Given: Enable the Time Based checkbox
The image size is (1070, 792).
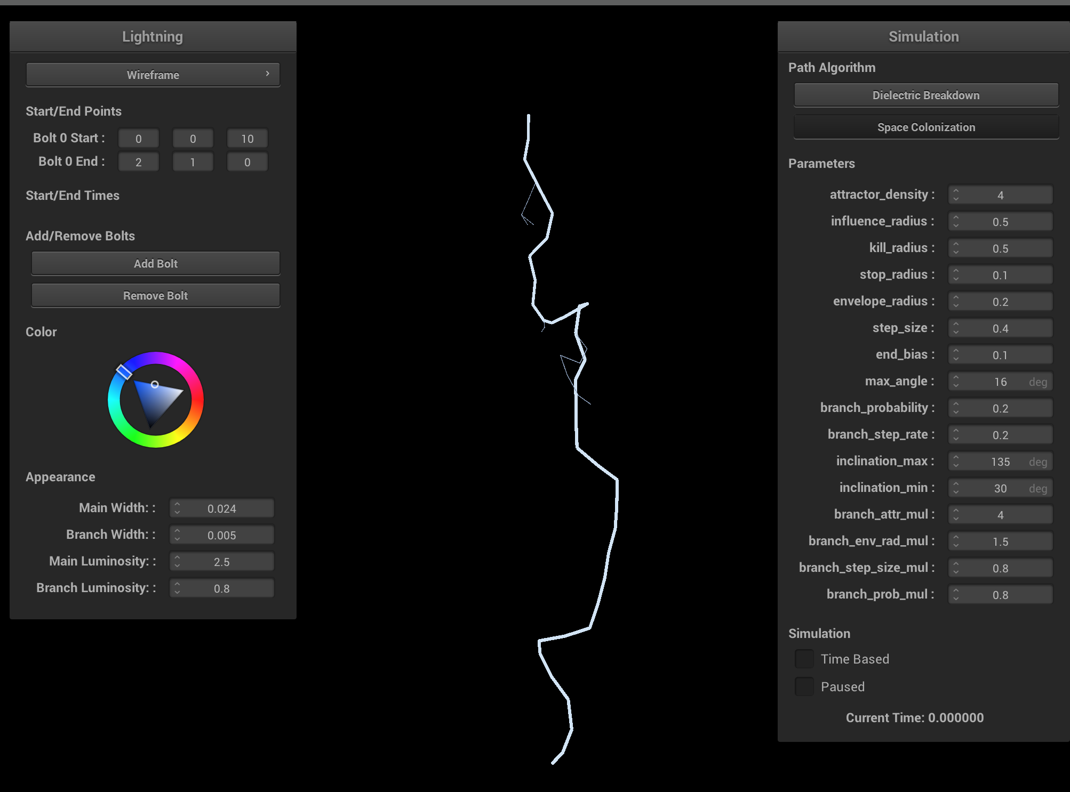Looking at the screenshot, I should [804, 659].
